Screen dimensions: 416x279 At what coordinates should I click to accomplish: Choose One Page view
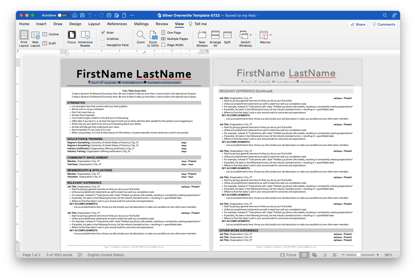pos(171,33)
